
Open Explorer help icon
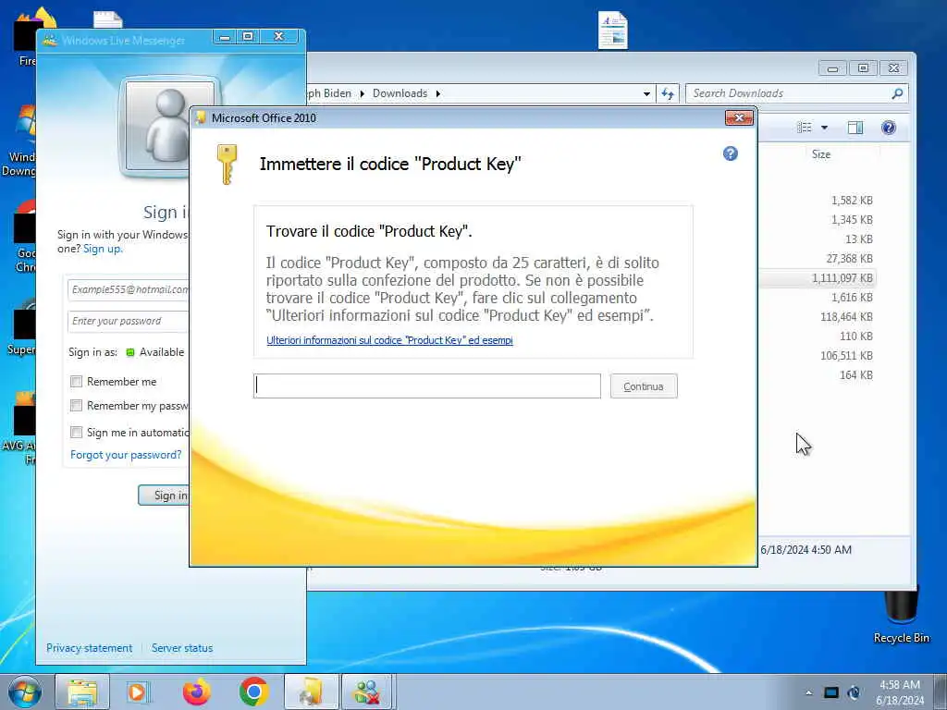click(x=889, y=128)
